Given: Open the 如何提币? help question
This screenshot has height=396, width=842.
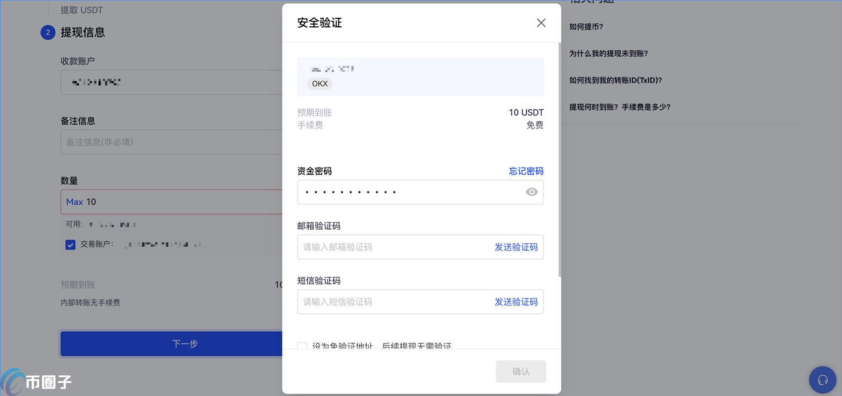Looking at the screenshot, I should coord(586,27).
